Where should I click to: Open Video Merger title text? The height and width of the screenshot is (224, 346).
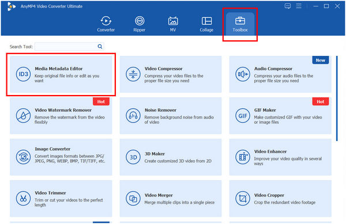(159, 195)
